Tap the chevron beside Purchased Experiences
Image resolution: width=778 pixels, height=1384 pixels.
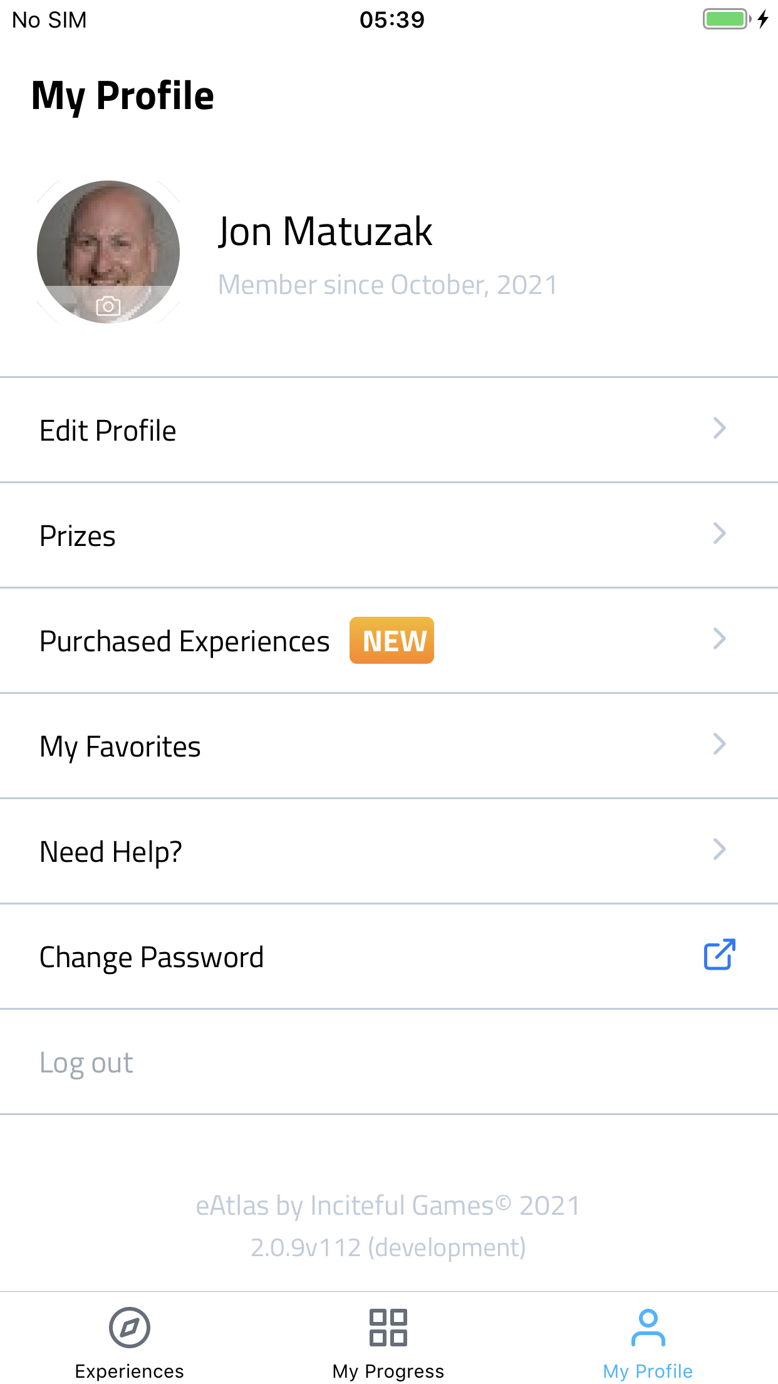pos(719,639)
